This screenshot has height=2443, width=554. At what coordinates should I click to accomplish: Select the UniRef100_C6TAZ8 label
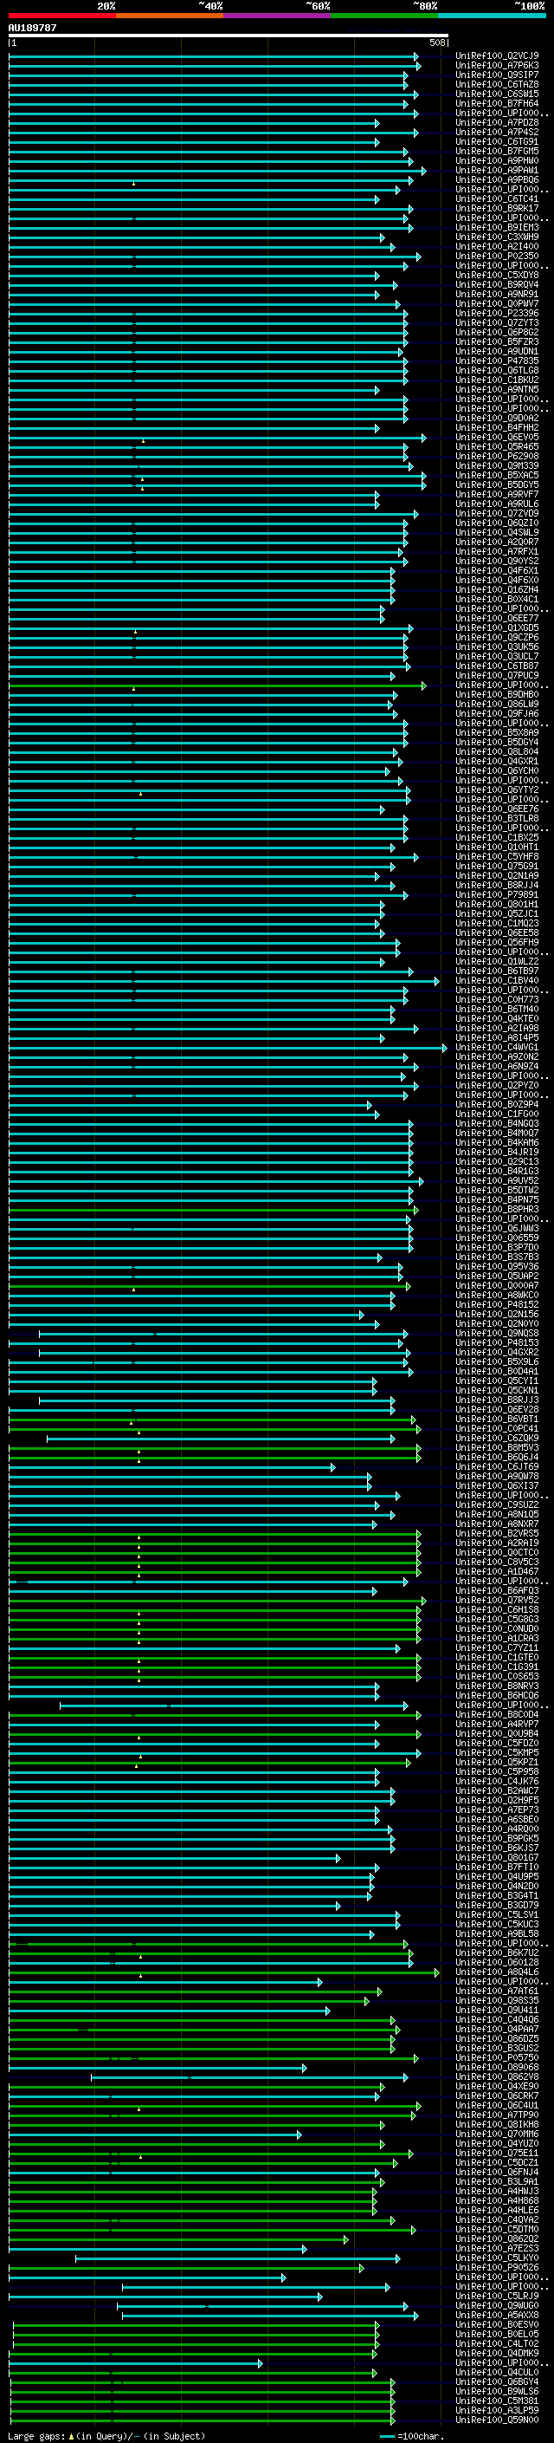497,84
